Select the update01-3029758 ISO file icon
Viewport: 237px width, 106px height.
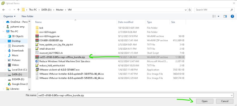click(37, 74)
